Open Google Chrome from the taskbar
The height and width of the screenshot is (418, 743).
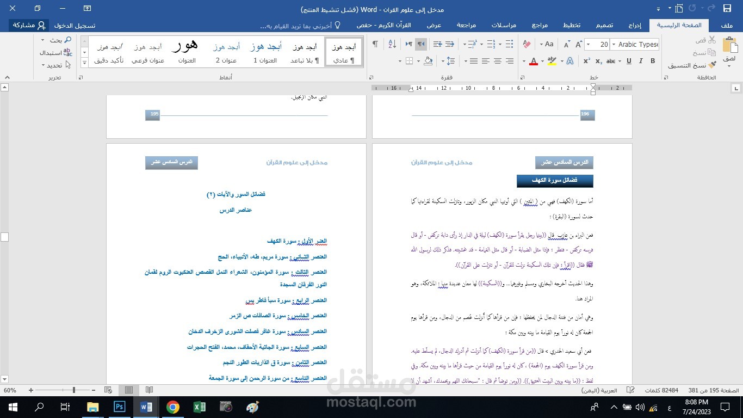(173, 407)
